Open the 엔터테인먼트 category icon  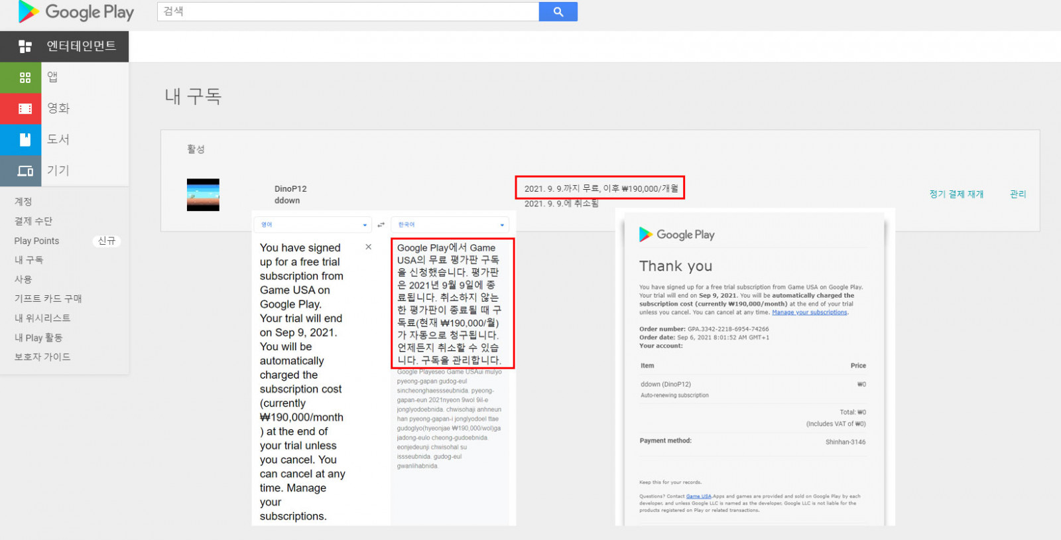point(25,46)
